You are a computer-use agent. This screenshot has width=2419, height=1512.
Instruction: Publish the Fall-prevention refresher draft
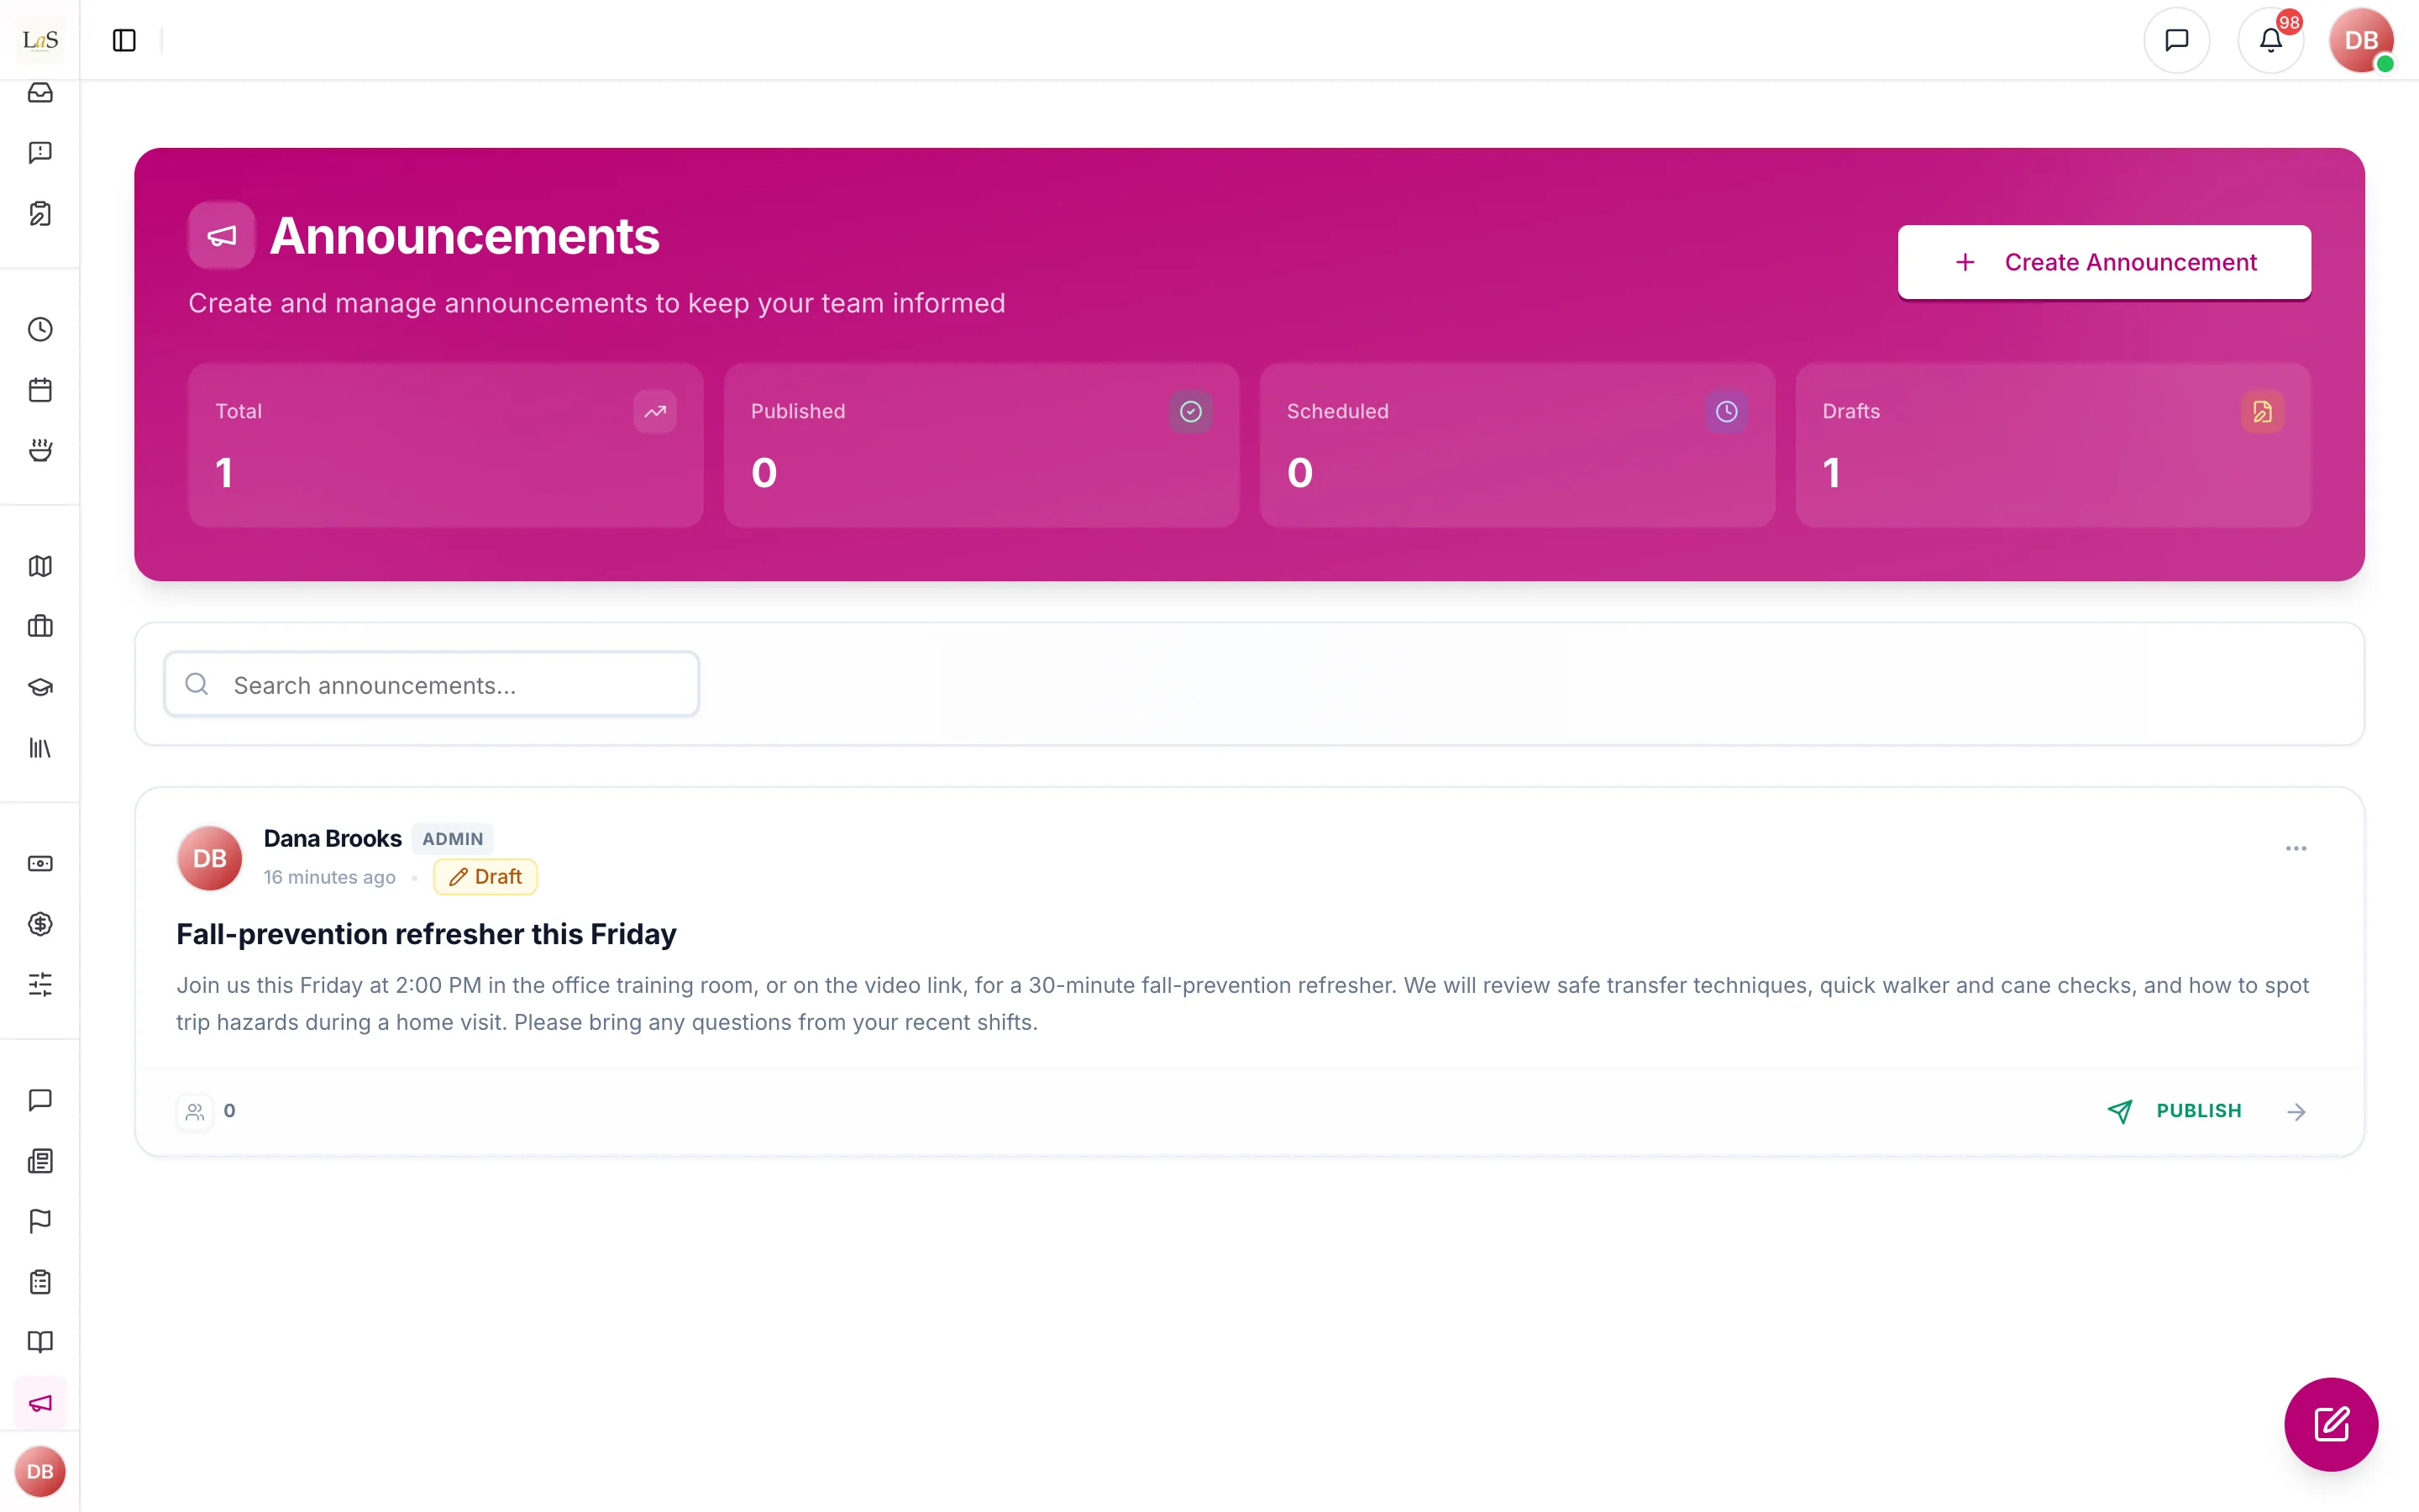coord(2175,1111)
